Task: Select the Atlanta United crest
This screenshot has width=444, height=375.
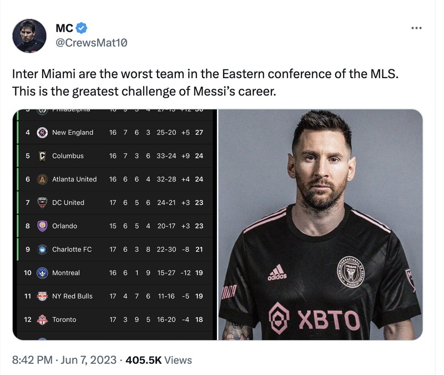Action: tap(41, 179)
